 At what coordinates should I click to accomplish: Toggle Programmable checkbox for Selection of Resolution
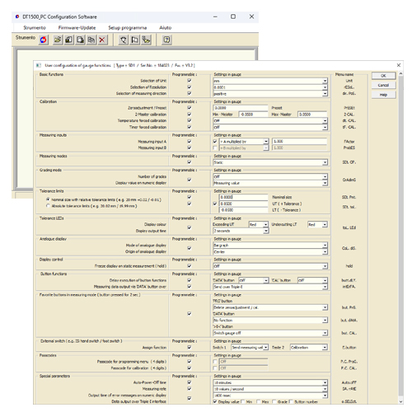pyautogui.click(x=190, y=87)
